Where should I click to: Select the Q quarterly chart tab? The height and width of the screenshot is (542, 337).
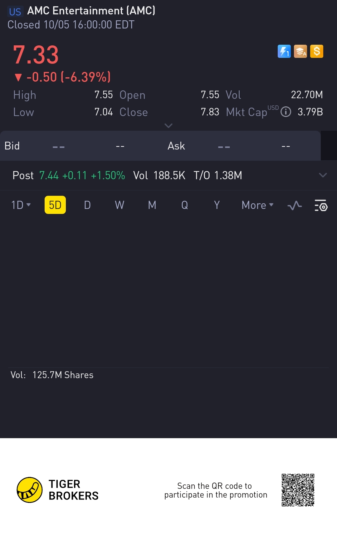(184, 205)
